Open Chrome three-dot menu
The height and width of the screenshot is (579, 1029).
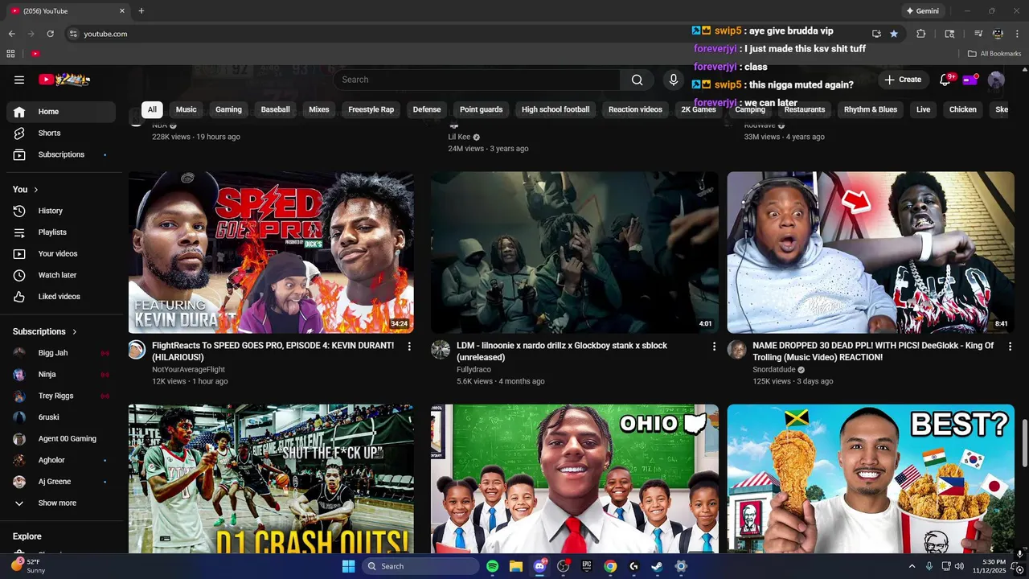(1017, 34)
